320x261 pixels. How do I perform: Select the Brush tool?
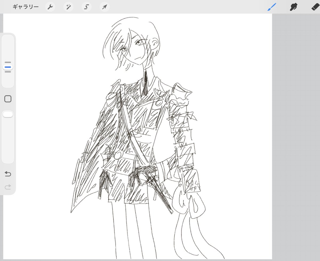272,7
